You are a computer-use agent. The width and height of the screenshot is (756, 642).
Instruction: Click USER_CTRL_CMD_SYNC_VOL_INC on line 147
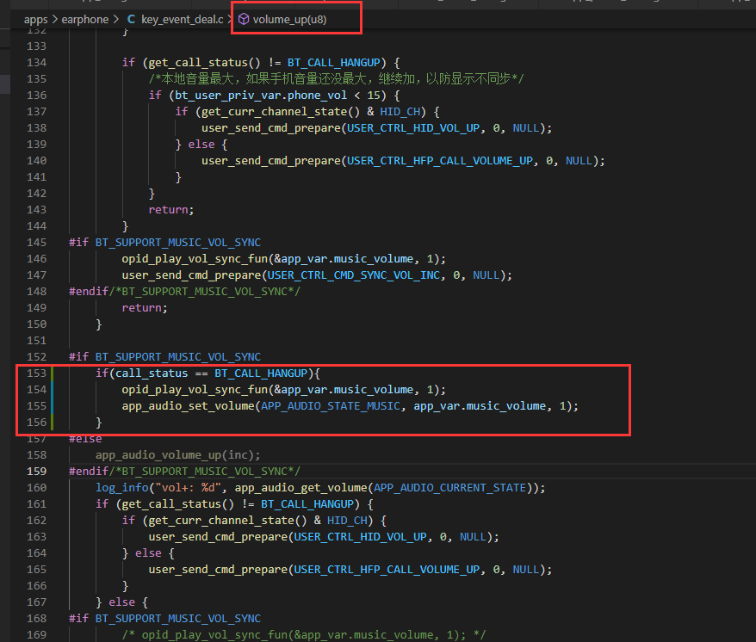click(354, 275)
